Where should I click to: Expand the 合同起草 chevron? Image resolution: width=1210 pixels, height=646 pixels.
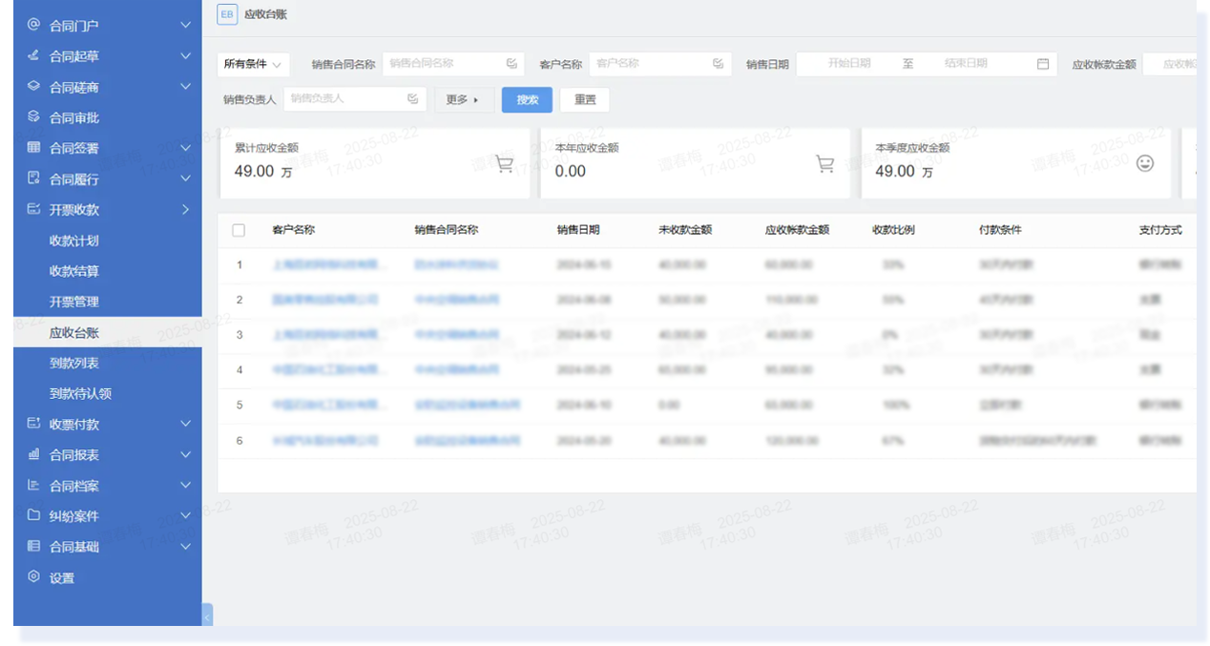tap(186, 55)
